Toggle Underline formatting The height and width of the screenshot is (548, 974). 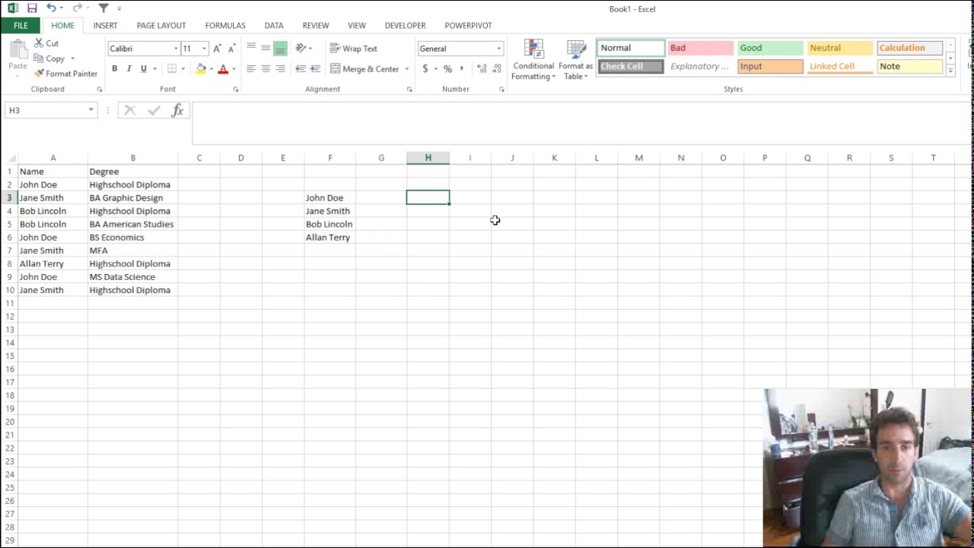(x=143, y=68)
